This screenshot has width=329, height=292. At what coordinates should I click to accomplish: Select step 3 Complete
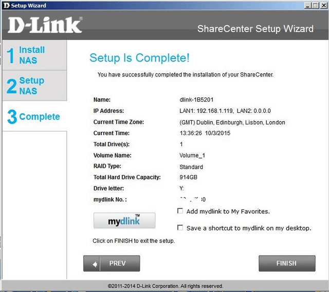click(x=34, y=116)
